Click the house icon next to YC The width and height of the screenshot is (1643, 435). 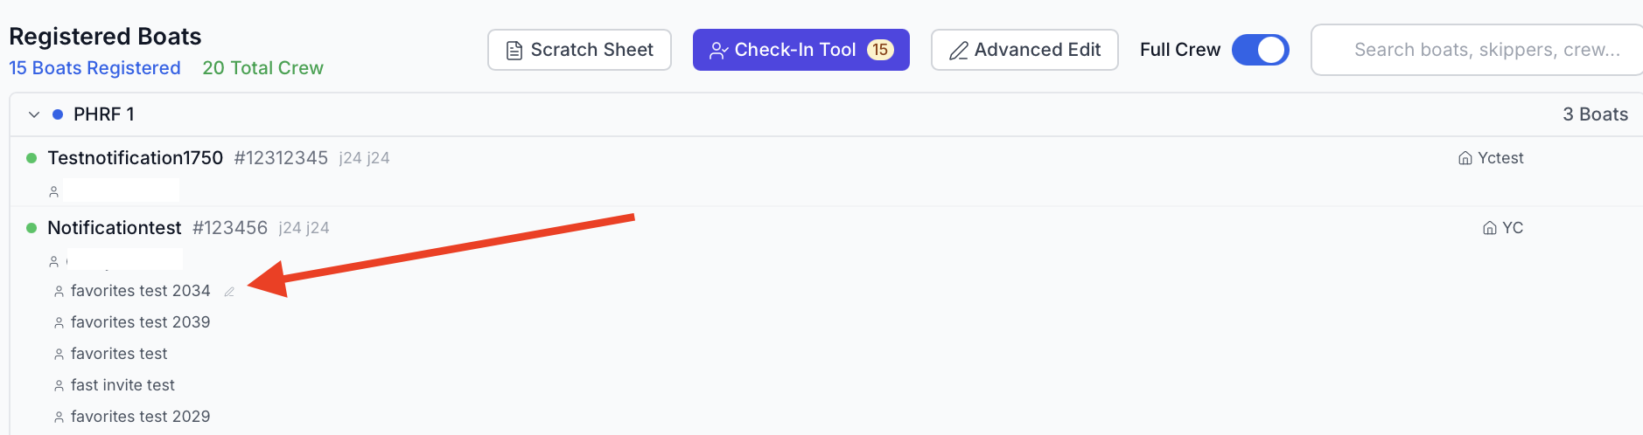[x=1489, y=228]
